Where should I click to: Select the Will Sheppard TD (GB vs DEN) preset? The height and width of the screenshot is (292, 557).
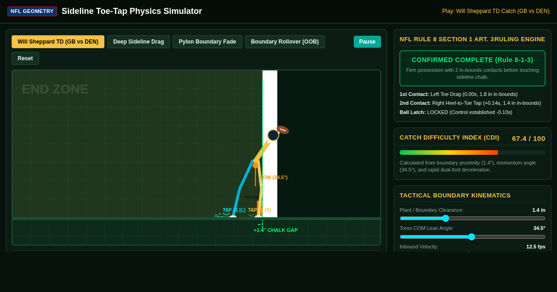click(58, 42)
